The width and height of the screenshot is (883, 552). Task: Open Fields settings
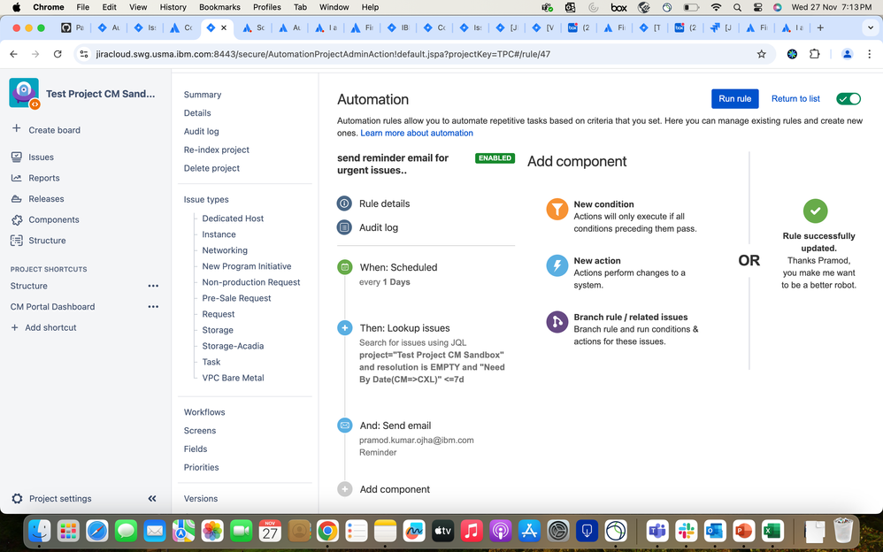click(196, 448)
